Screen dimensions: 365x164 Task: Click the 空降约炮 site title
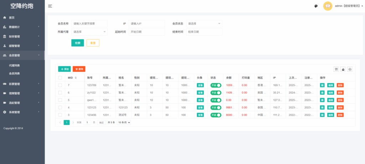22,6
